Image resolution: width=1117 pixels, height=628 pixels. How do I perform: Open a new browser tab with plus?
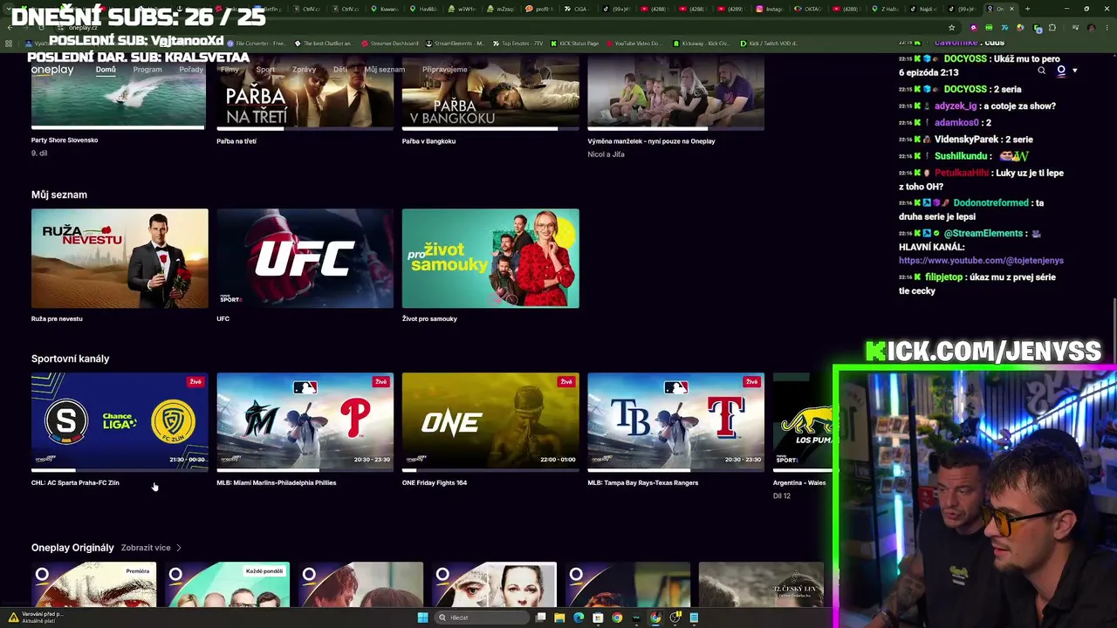pyautogui.click(x=1027, y=9)
